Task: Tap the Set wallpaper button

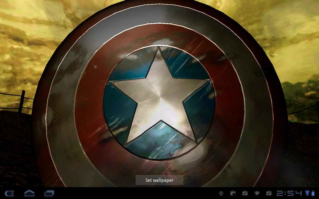Action: [x=159, y=180]
